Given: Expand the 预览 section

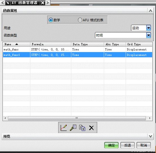Looking at the screenshot, I should click(150, 136).
